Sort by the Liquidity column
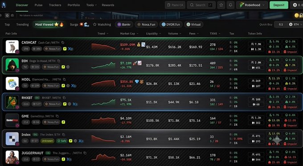Image resolution: width=303 pixels, height=166 pixels. 153,33
